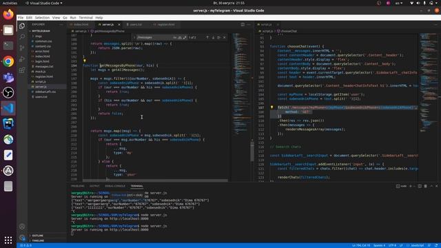Screen dimensions: 441x248
Task: Open the Run and Debug view
Action: (x=22, y=59)
